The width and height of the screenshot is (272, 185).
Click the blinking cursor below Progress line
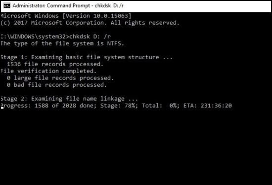coord(2,108)
